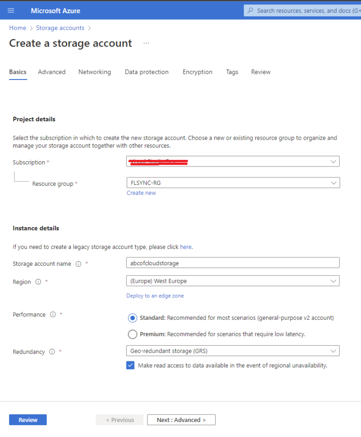The height and width of the screenshot is (437, 361).
Task: Click the info icon next to Redundancy
Action: coord(52,351)
